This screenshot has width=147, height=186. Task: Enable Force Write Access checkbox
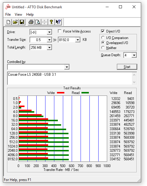[60, 31]
